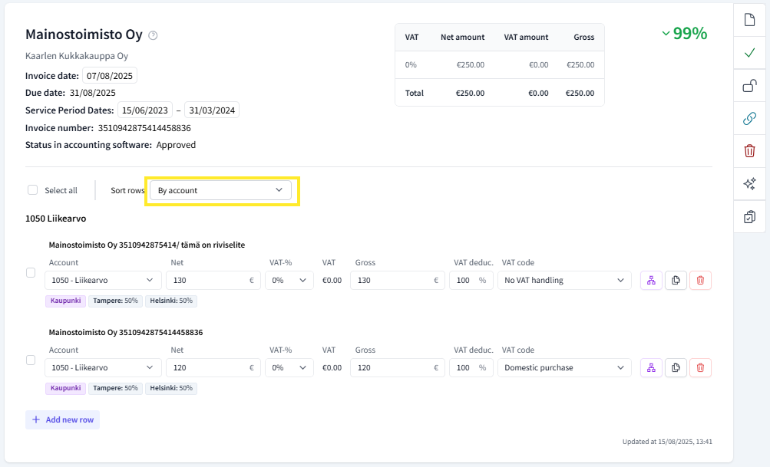Click the unlock padlock icon
Viewport: 770px width, 467px height.
coord(749,86)
